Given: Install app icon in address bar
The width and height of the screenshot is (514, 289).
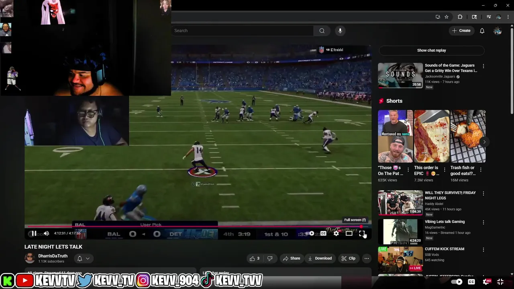Looking at the screenshot, I should (x=438, y=17).
